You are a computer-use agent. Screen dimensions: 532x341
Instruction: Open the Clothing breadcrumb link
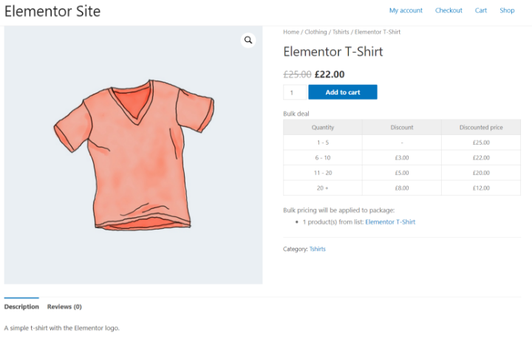(x=316, y=32)
